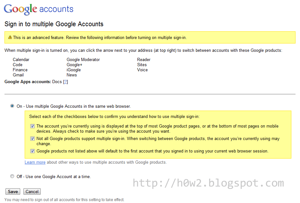Toggle the first confirmation checkbox about account display
This screenshot has height=203, width=300.
tap(32, 126)
